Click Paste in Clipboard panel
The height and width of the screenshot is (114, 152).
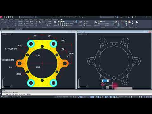point(130,22)
